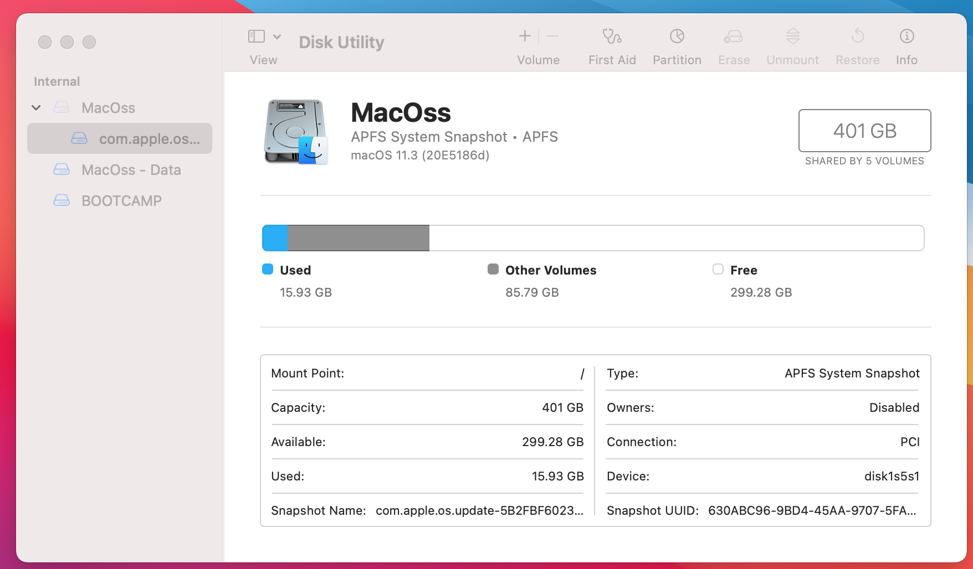The image size is (973, 569).
Task: Click the 299.28 GB value under Free legend
Action: (x=761, y=292)
